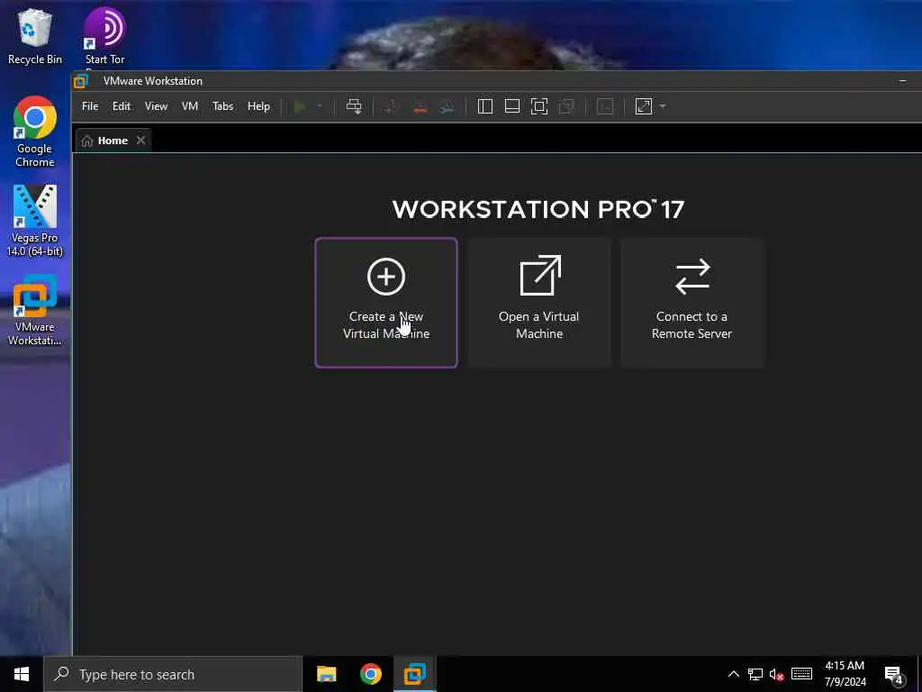922x692 pixels.
Task: Click the Manage Snapshots toolbar icon
Action: tap(447, 106)
